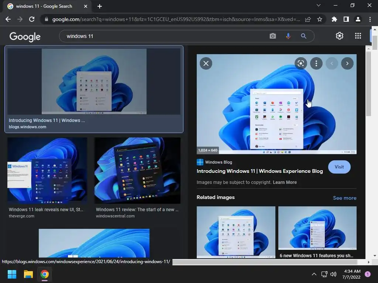Click the preview panel vertical scrollbar
This screenshot has height=283, width=378.
point(368,83)
